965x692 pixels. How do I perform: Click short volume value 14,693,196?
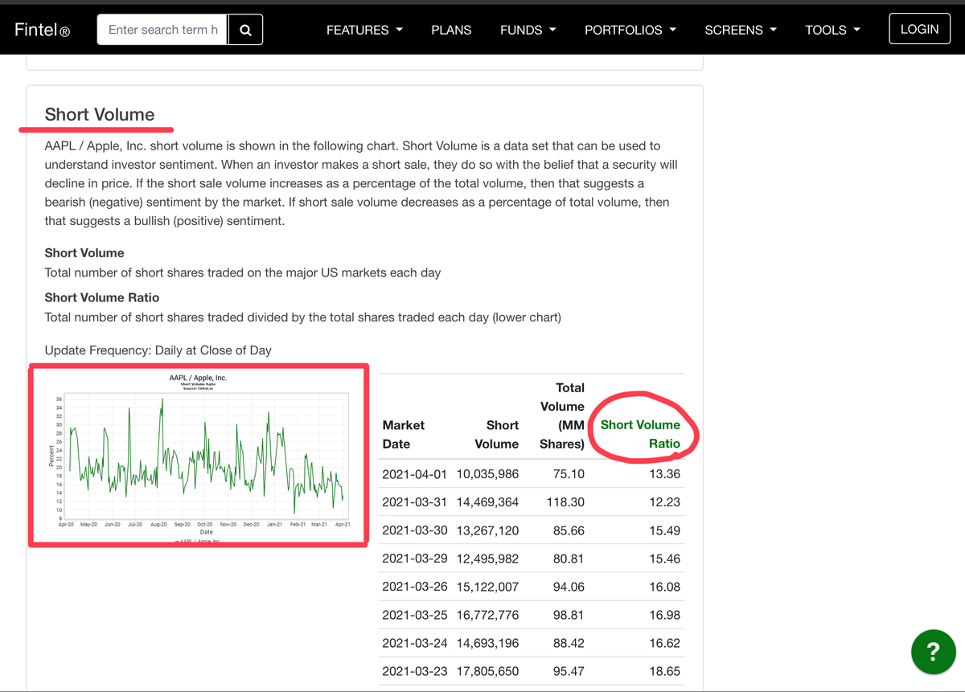487,643
